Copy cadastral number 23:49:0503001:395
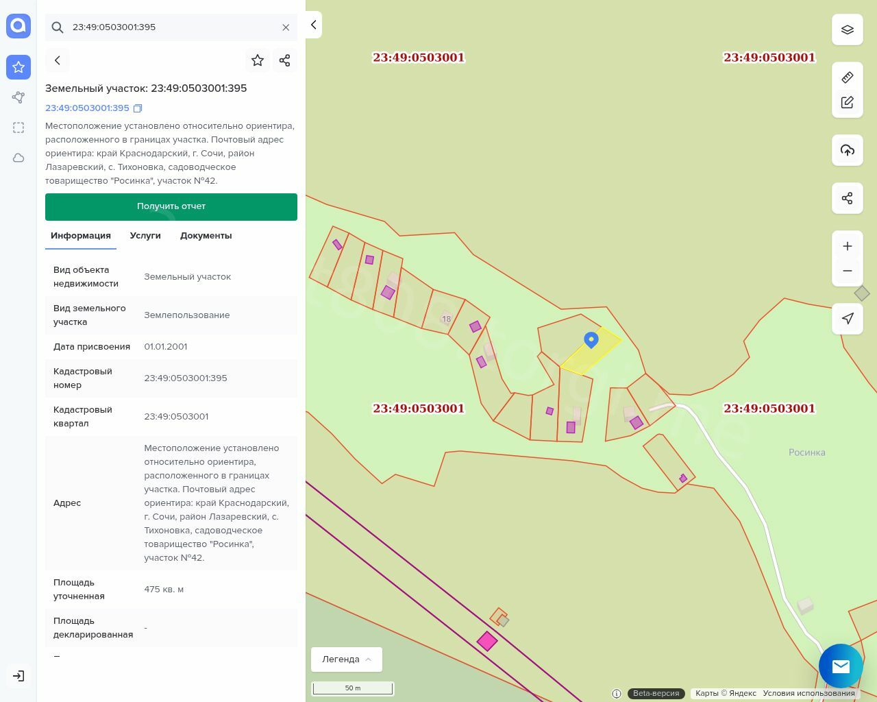 tap(138, 108)
